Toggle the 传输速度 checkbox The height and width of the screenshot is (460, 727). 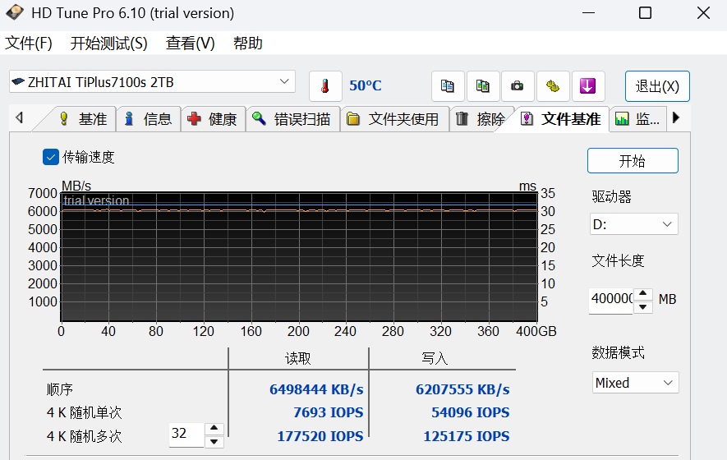51,157
